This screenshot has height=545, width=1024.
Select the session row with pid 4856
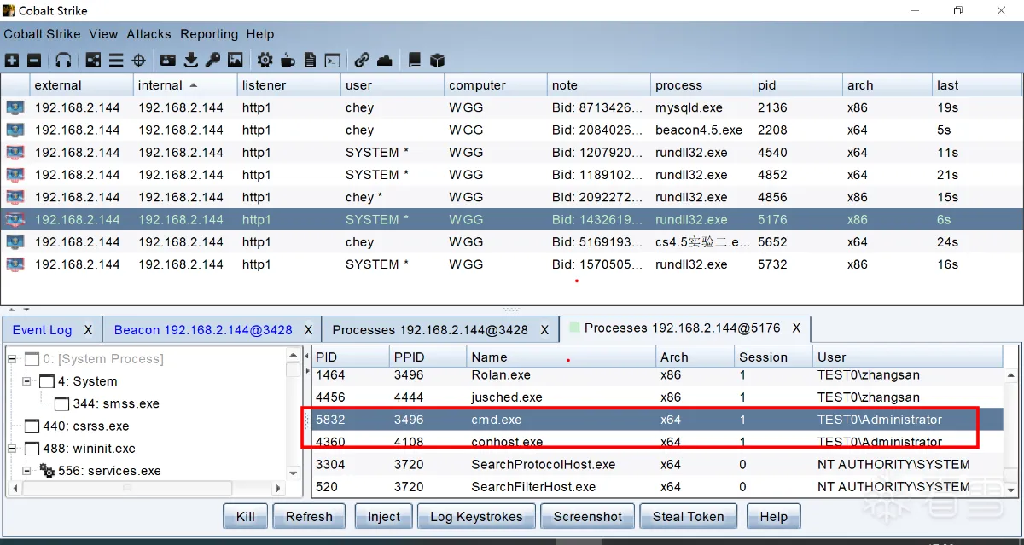(511, 197)
